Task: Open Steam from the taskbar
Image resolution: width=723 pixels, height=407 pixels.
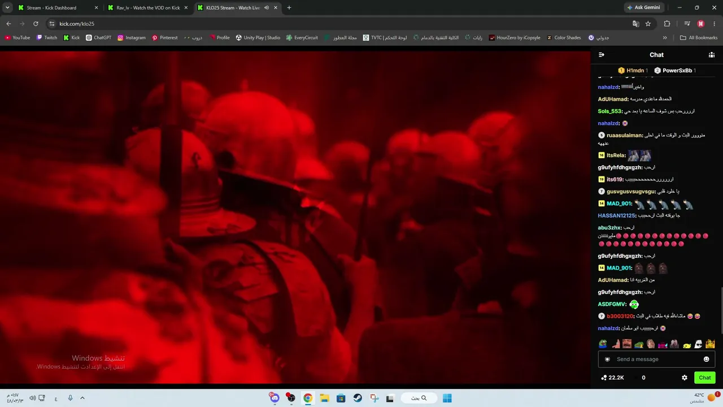Action: click(358, 398)
